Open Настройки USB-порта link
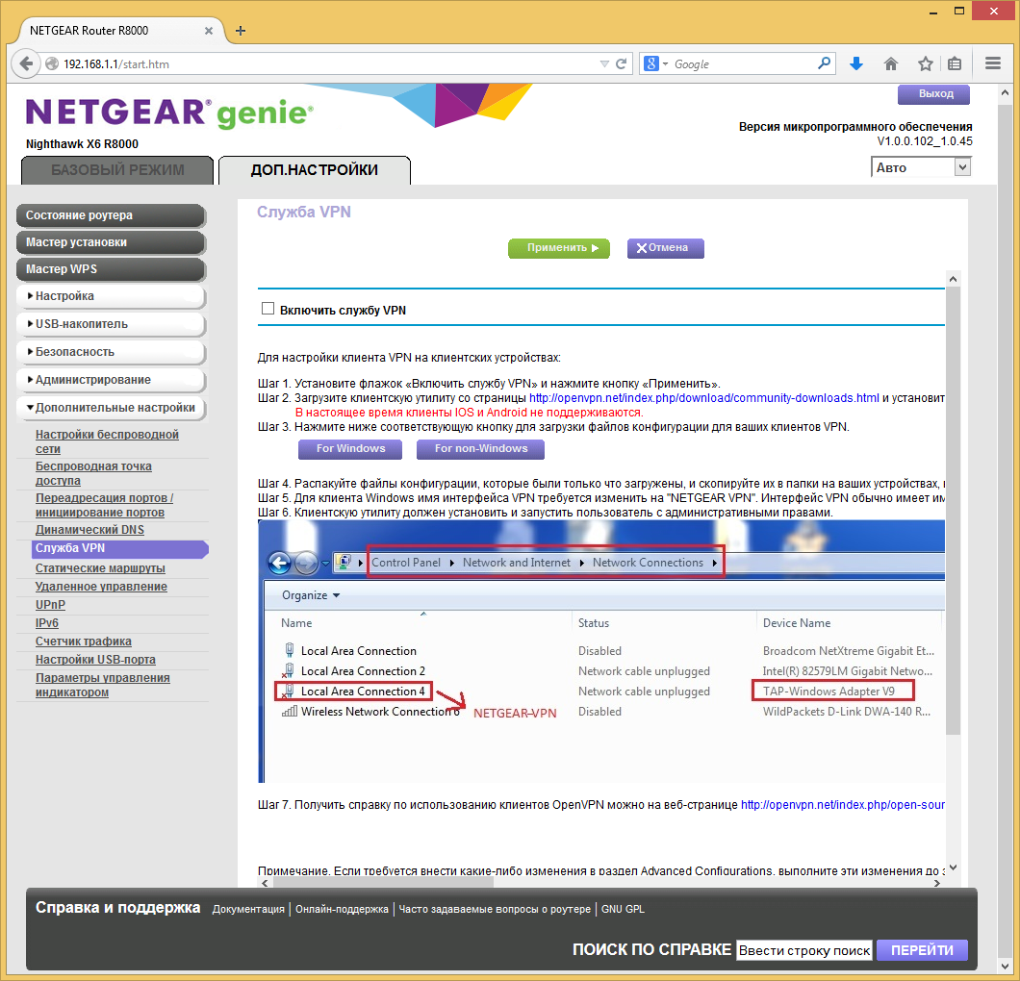The height and width of the screenshot is (981, 1020). coord(95,659)
